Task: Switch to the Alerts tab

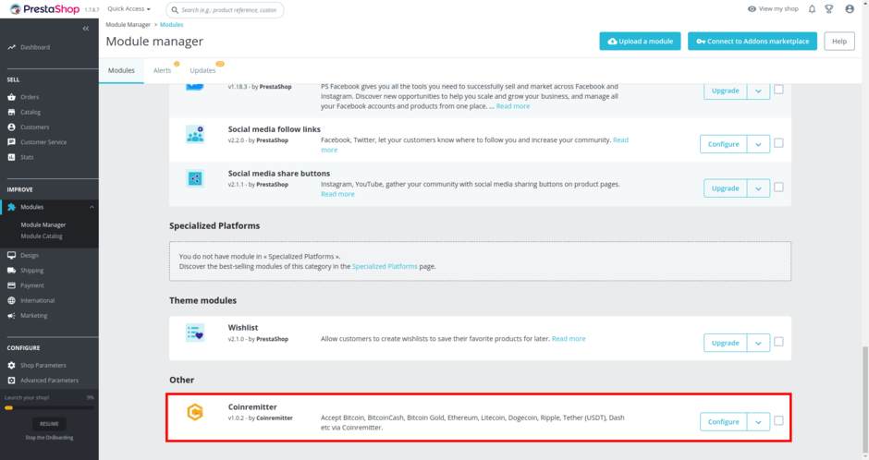Action: coord(162,70)
